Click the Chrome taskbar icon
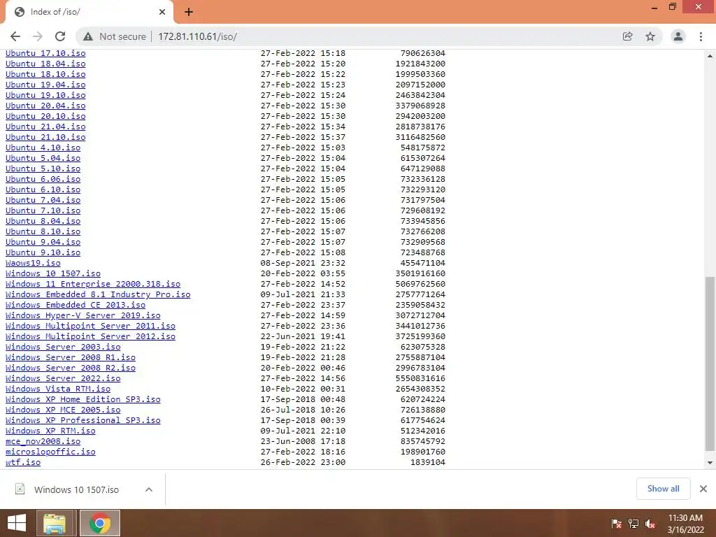The height and width of the screenshot is (537, 716). 100,523
